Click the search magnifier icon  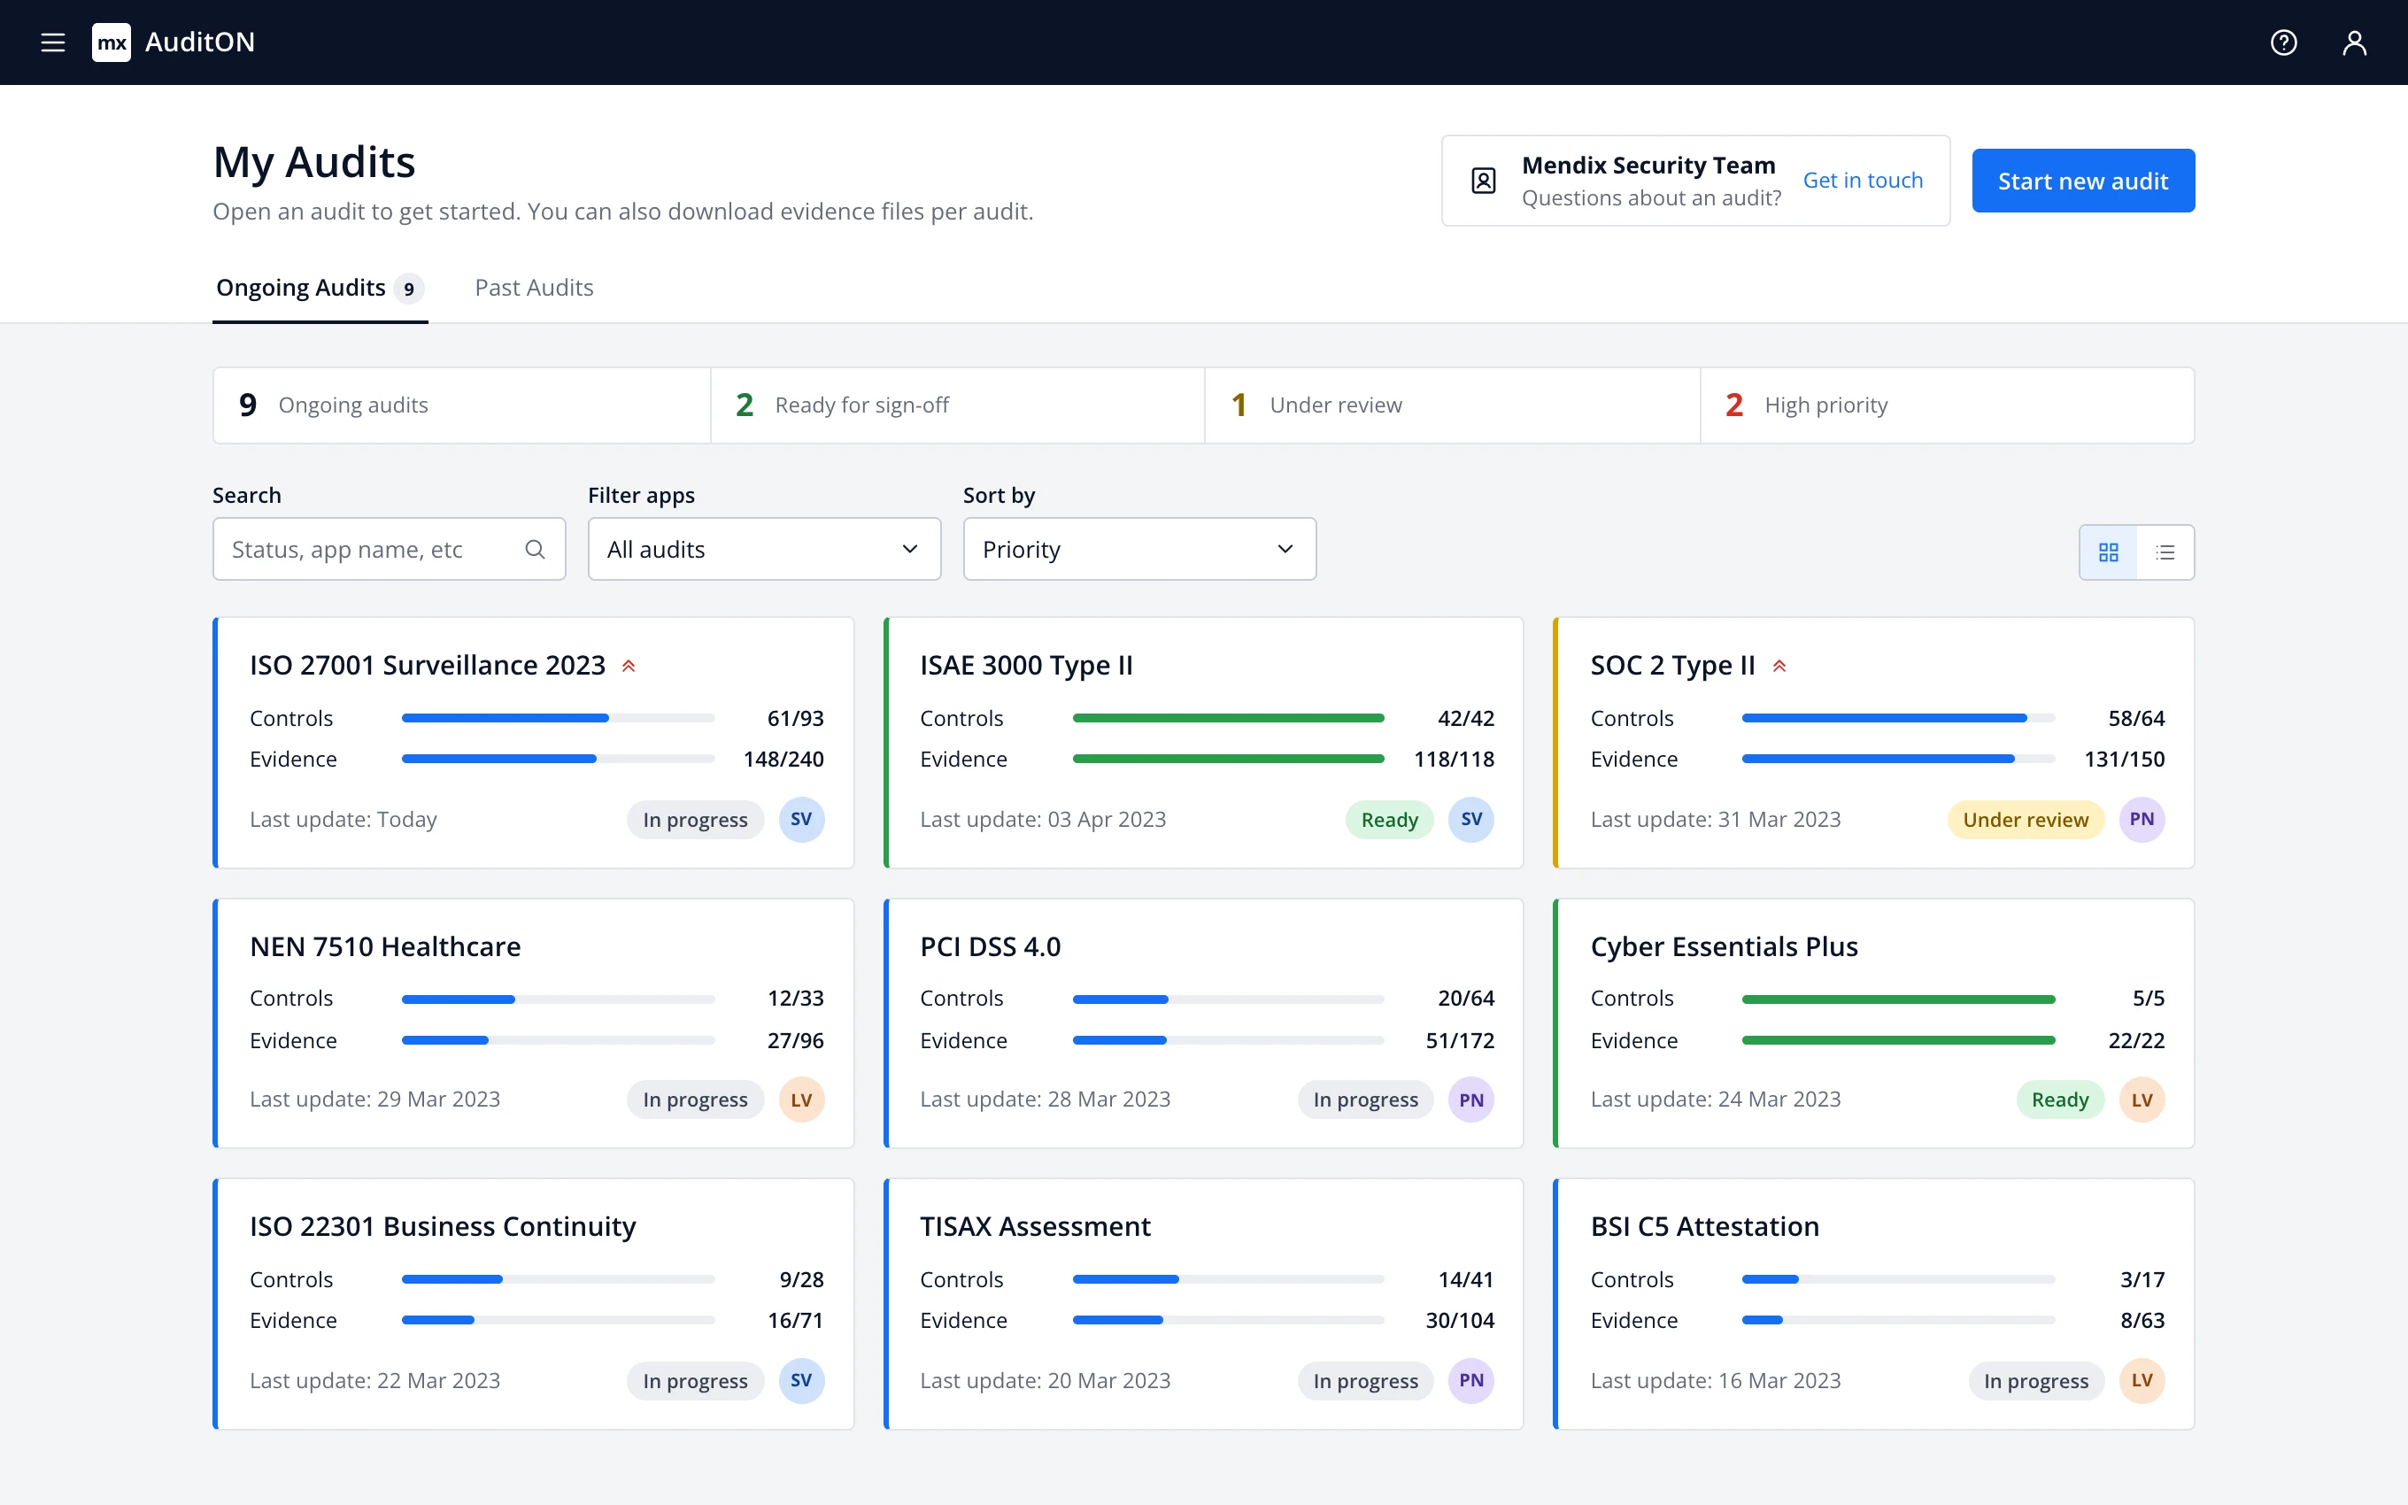tap(536, 550)
